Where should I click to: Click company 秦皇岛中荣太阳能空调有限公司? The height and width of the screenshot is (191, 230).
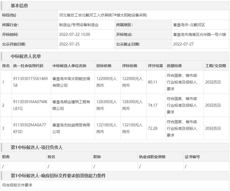pyautogui.click(x=71, y=82)
